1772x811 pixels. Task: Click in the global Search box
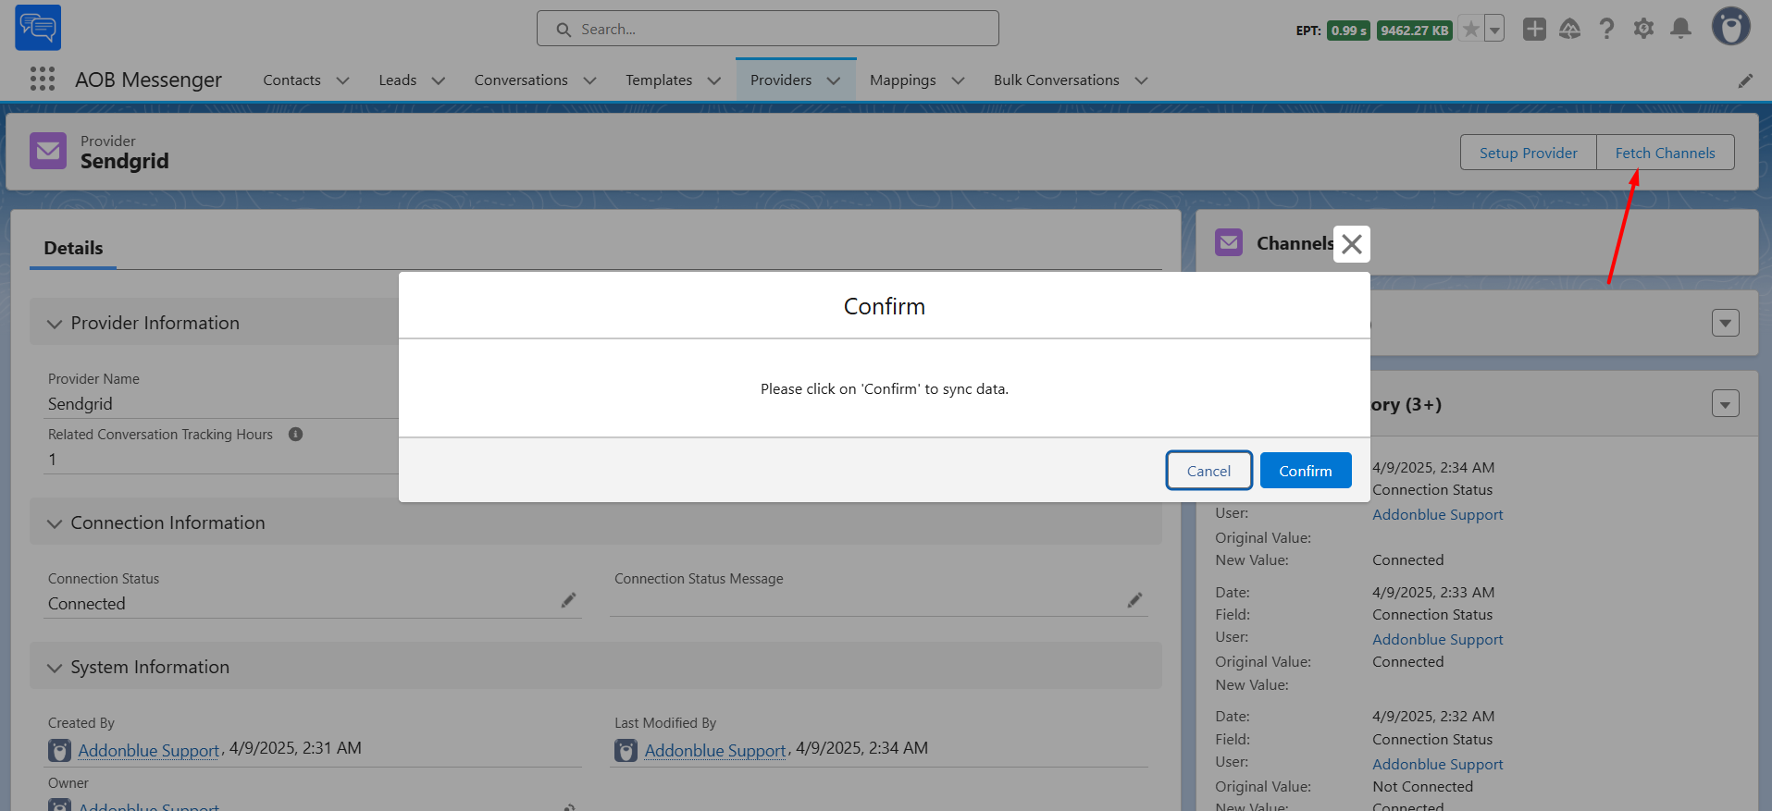(768, 29)
